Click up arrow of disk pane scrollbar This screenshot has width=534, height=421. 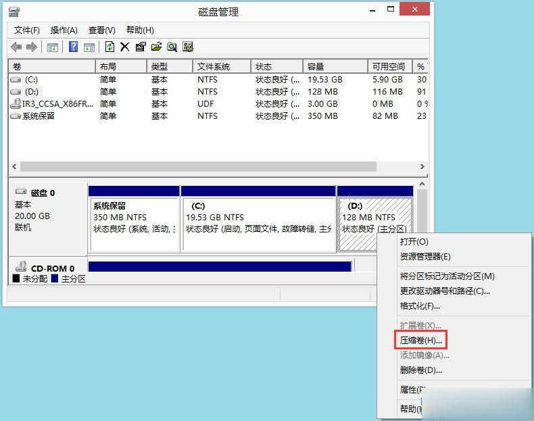point(422,184)
